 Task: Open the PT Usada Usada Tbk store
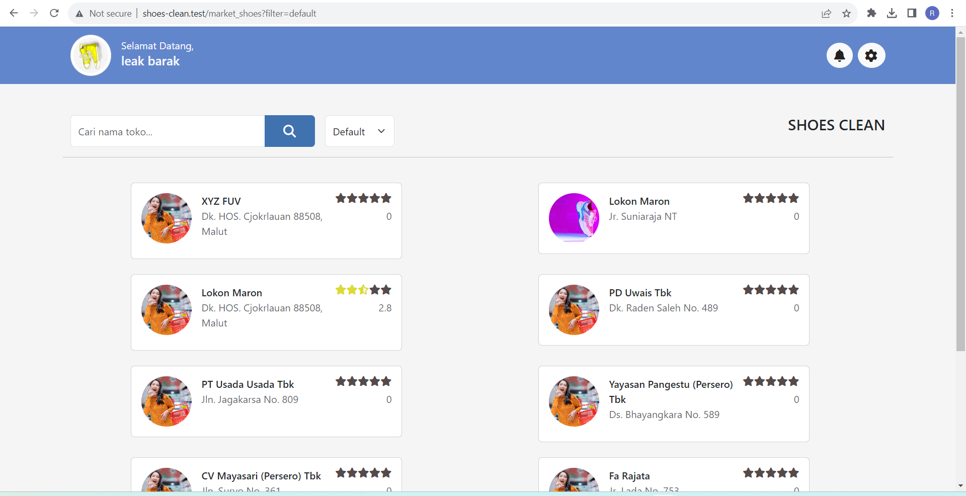coord(248,384)
